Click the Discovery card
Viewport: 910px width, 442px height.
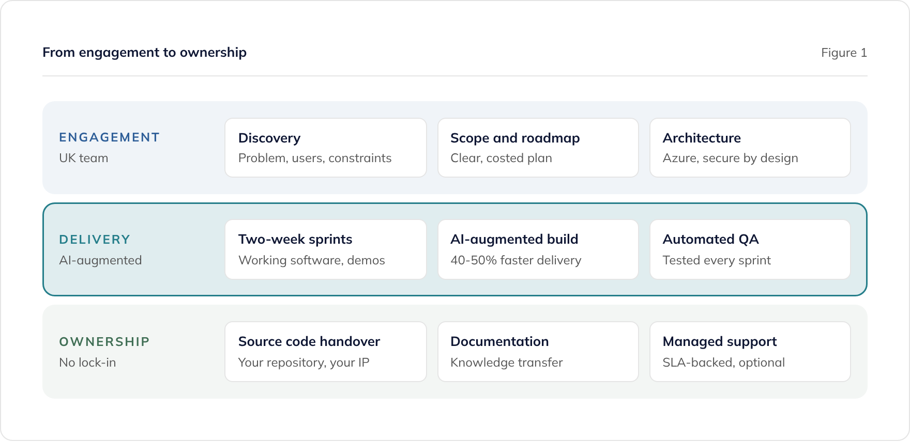coord(326,148)
